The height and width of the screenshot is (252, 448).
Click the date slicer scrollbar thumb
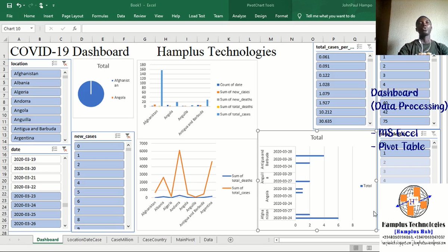coord(65,205)
